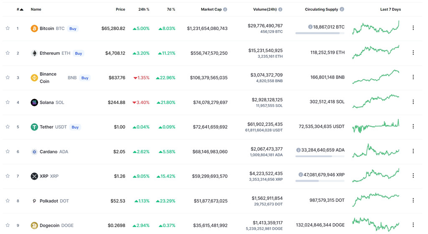Star Bitcoin to add to watchlist
428x234 pixels.
[8, 28]
